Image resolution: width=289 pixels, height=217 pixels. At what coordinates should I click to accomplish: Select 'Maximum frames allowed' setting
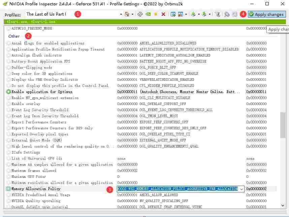pyautogui.click(x=34, y=170)
